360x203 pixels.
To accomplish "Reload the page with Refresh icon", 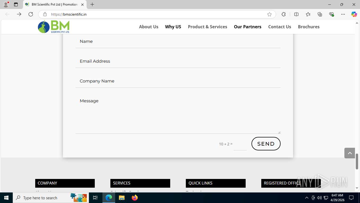I will [x=31, y=14].
